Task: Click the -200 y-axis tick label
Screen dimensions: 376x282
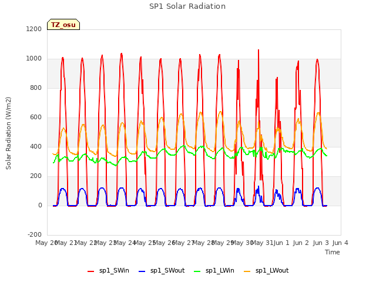Action: coord(35,234)
